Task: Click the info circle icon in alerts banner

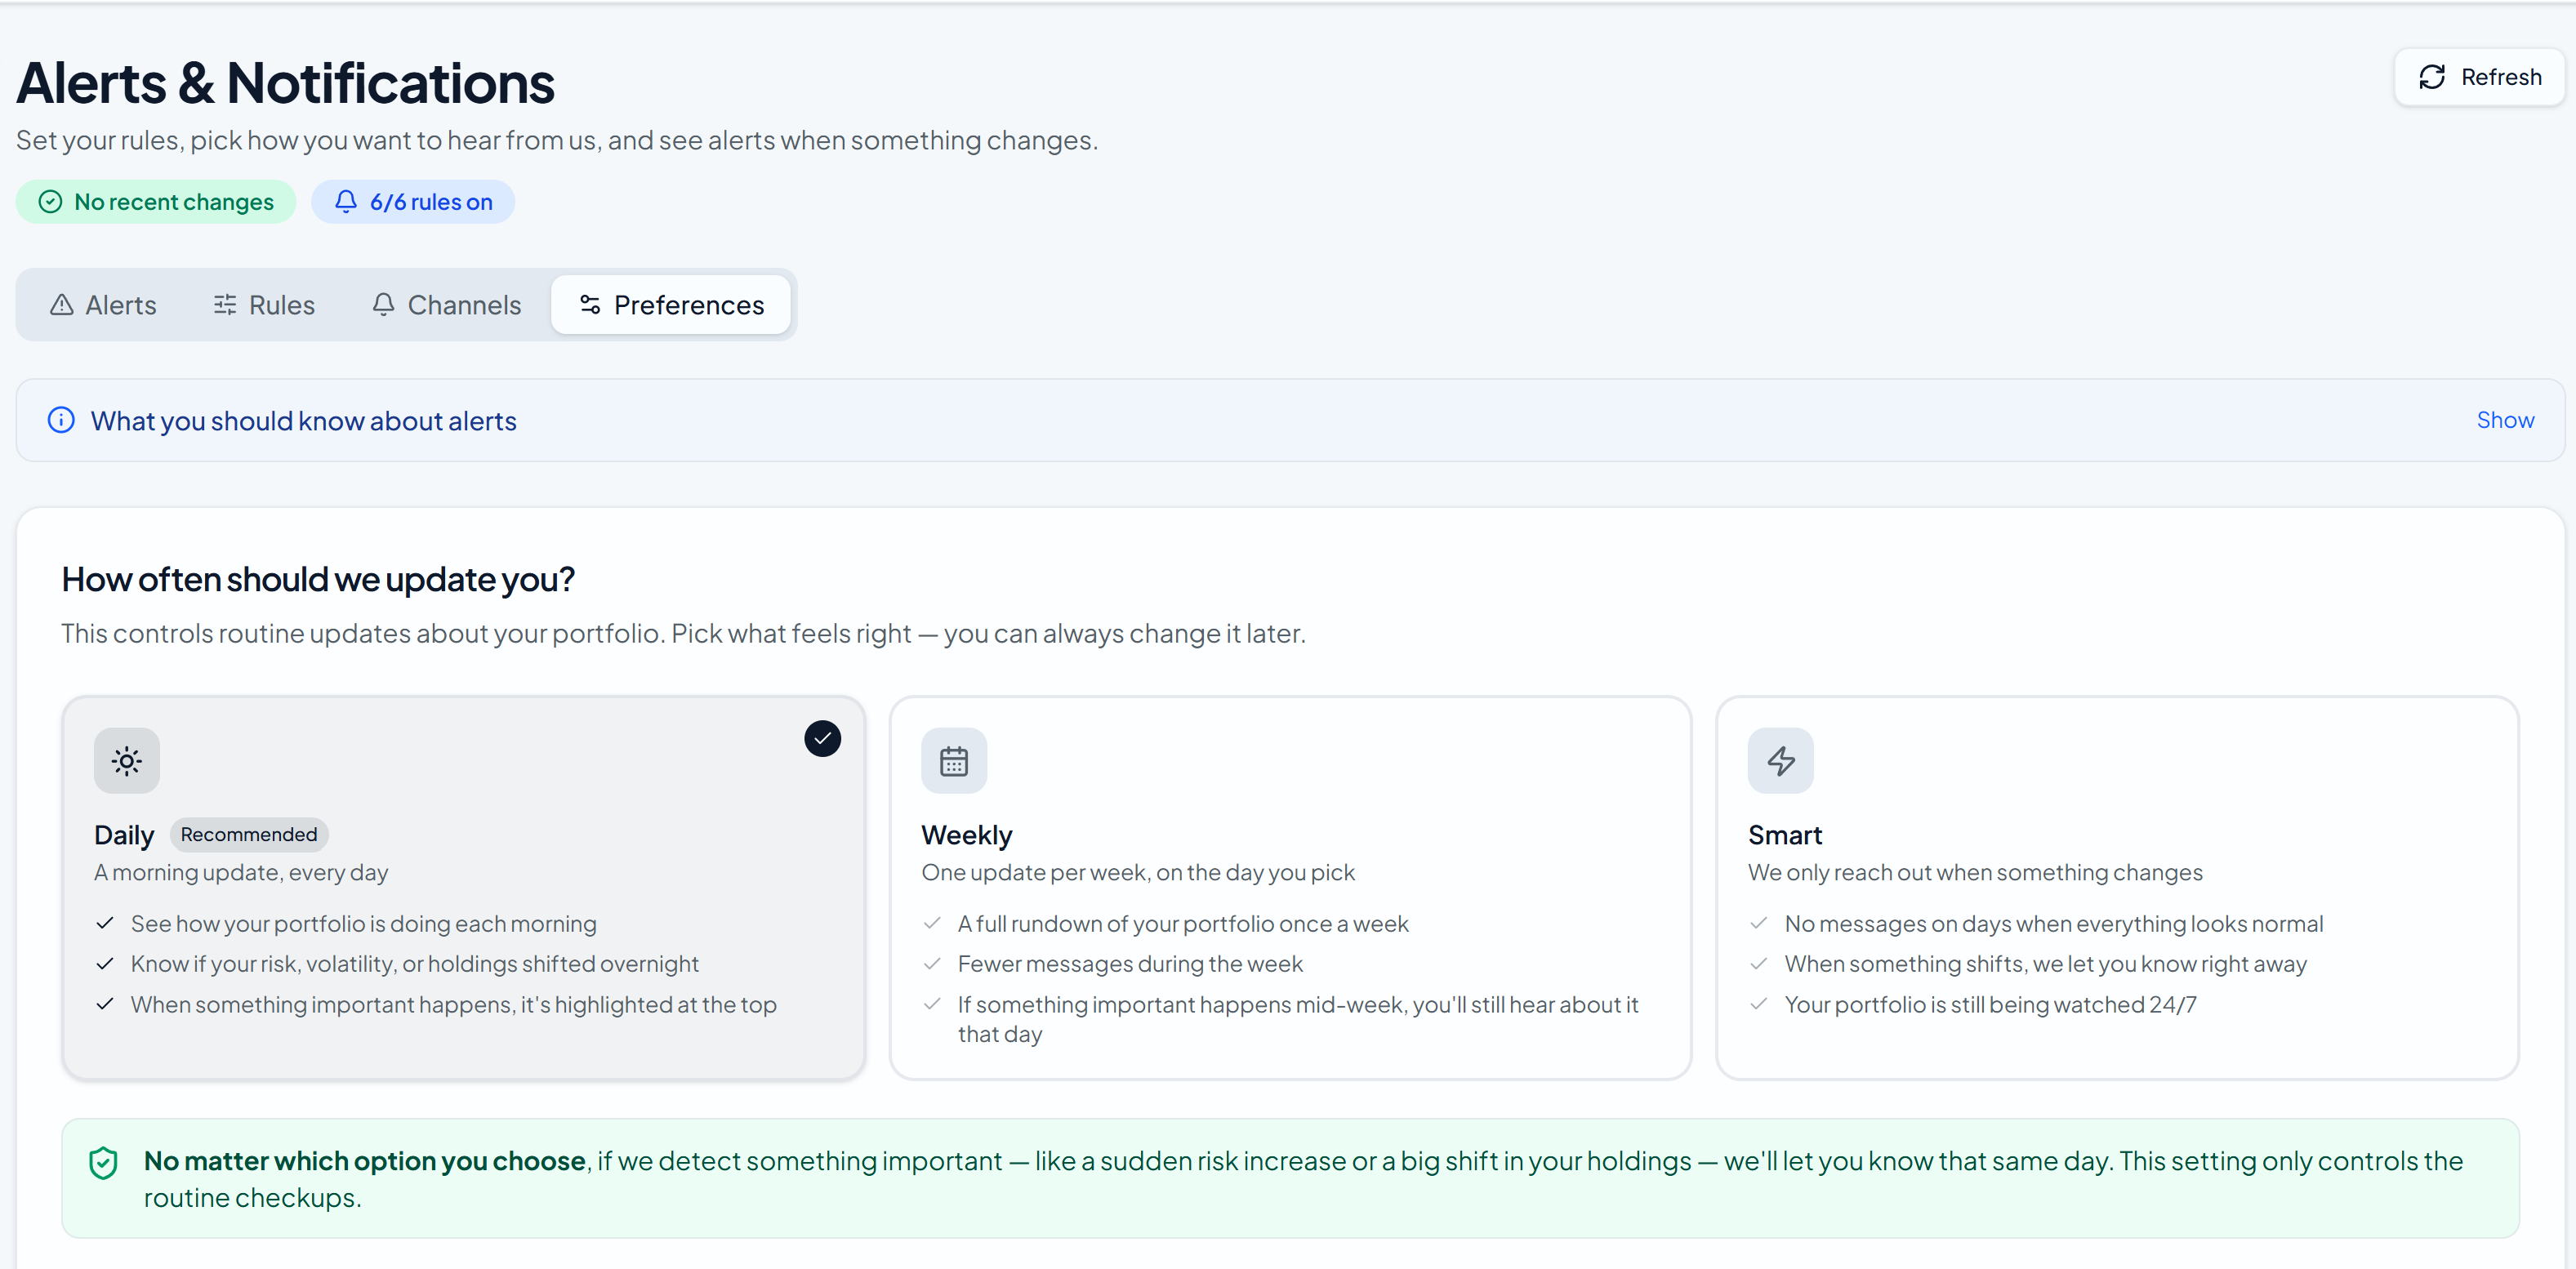Action: [x=61, y=420]
